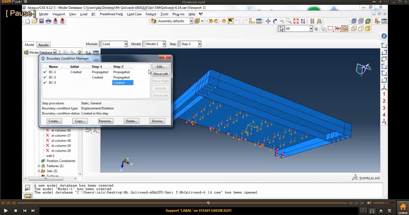Apply view number 3
Viewport: 409px width, 215px height.
tap(384, 108)
